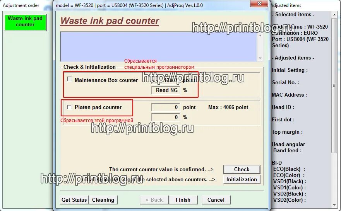Viewport: 341px width, 211px height.
Task: Click 'VSD1(Color) :' entry
Action: (x=290, y=187)
